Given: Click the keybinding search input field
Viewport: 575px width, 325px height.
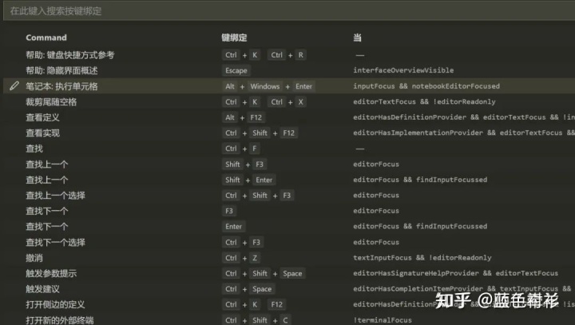Looking at the screenshot, I should coord(289,11).
